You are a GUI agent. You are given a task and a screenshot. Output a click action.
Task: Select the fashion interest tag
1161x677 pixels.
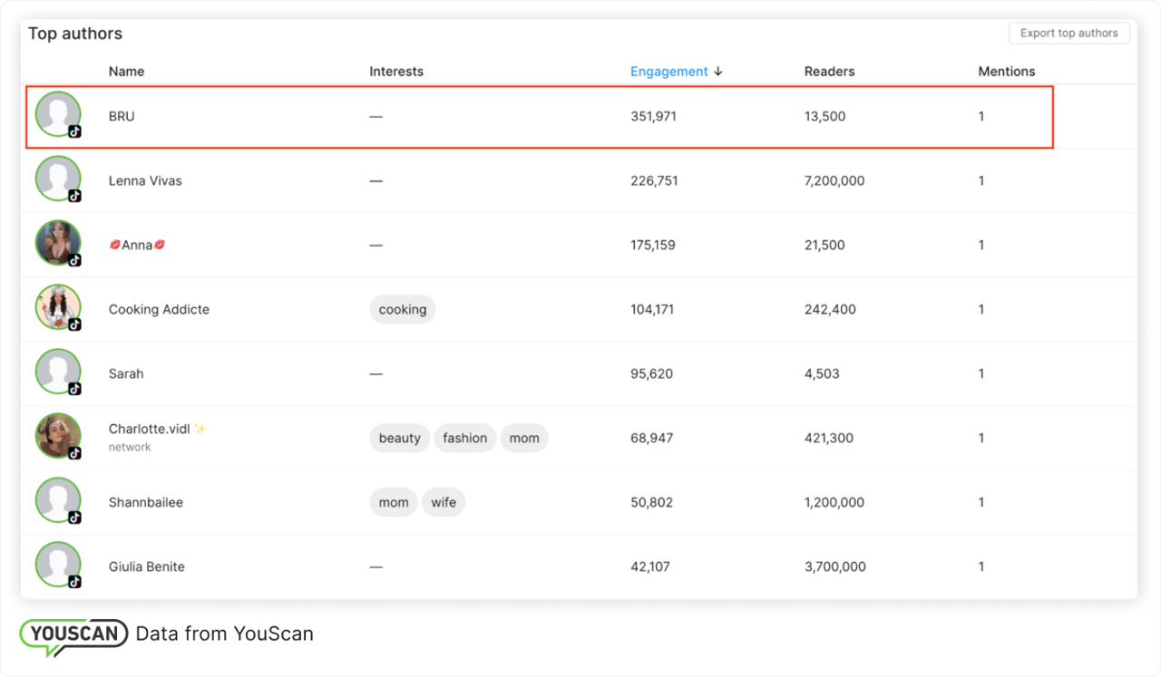pyautogui.click(x=465, y=438)
